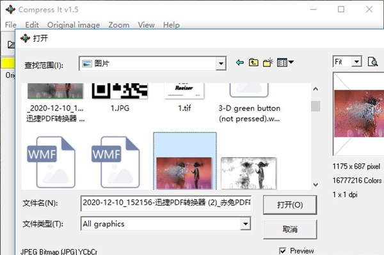The width and height of the screenshot is (384, 255).
Task: Click the JPEG Bitmap (JPG) YCbCr status text
Action: point(59,252)
